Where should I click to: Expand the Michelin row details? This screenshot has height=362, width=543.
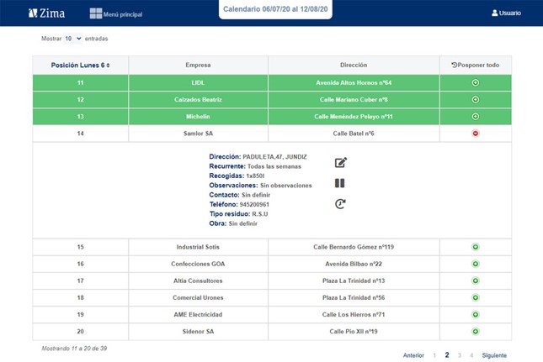click(x=475, y=116)
